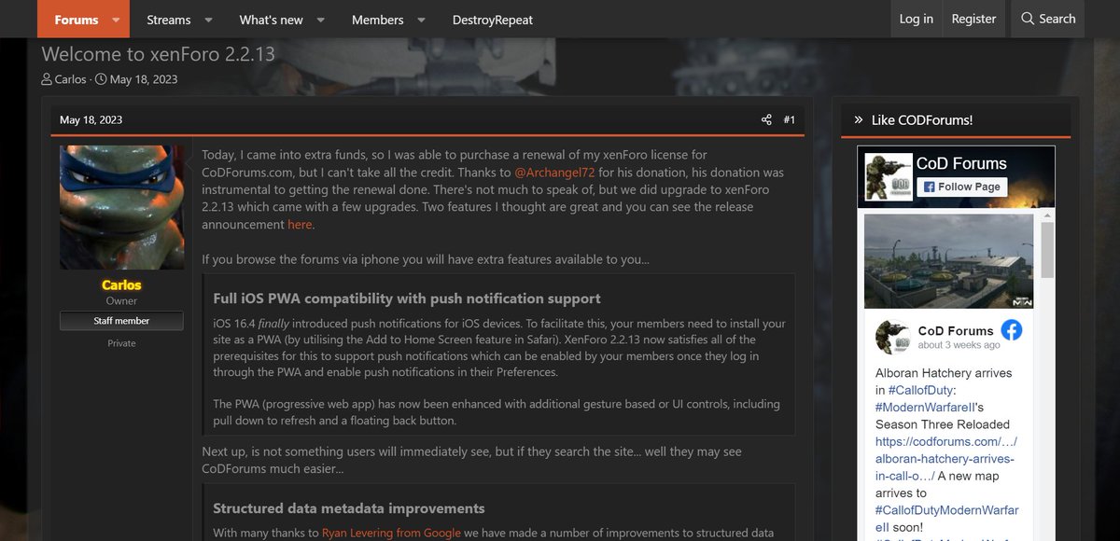Viewport: 1120px width, 541px height.
Task: Click the Register button
Action: pyautogui.click(x=973, y=19)
